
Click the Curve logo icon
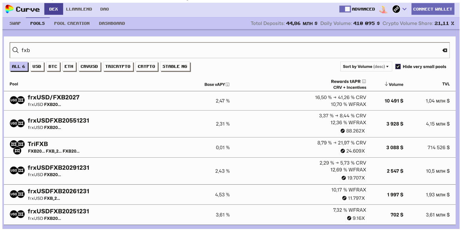(x=9, y=9)
